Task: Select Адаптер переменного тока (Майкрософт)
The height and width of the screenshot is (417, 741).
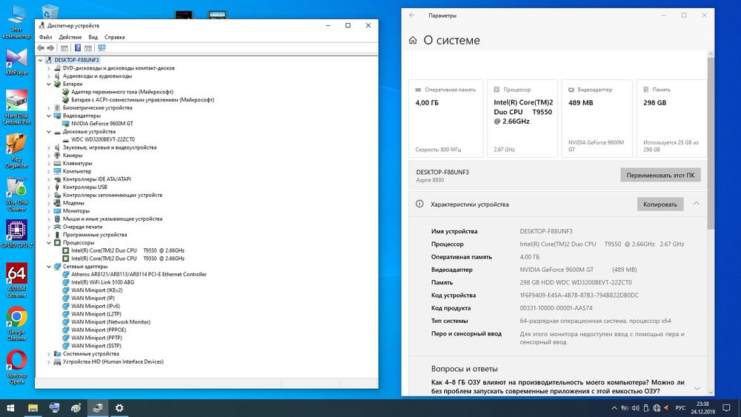Action: (x=122, y=92)
